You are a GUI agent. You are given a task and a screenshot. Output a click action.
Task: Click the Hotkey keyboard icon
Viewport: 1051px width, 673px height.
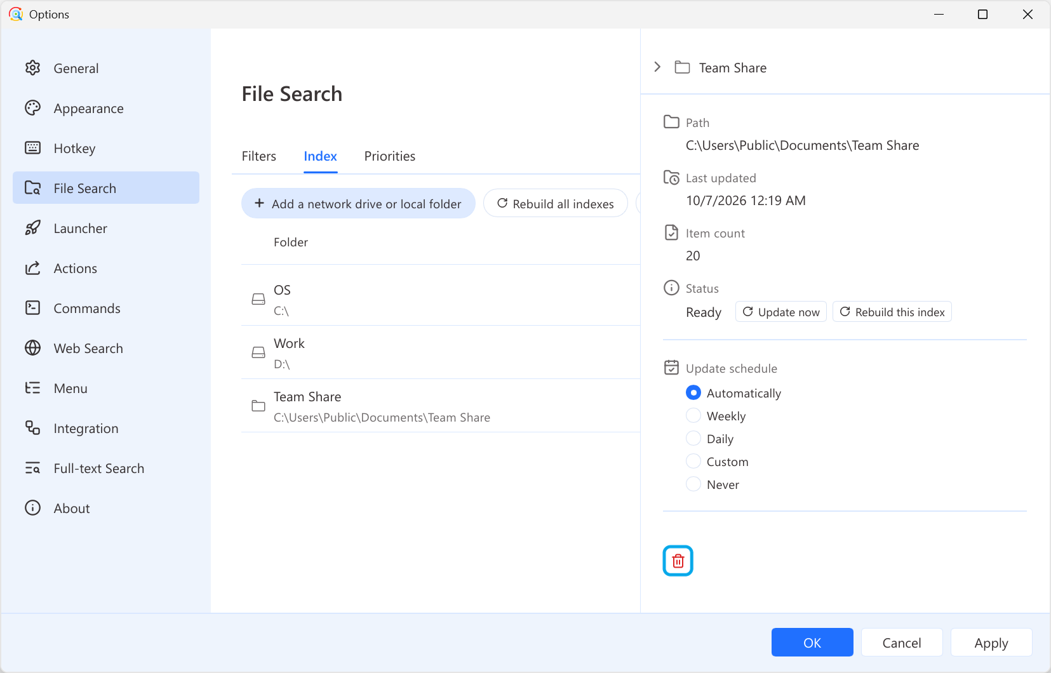[x=32, y=148]
